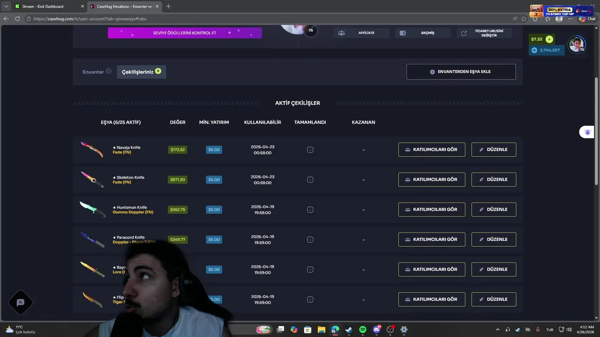View participants in the last giveaway row
Image resolution: width=600 pixels, height=337 pixels.
tap(432, 300)
